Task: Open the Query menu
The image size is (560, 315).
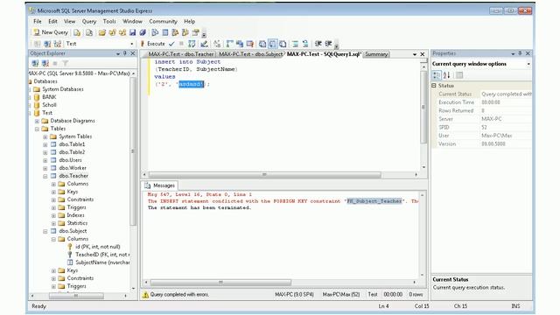Action: coord(89,21)
